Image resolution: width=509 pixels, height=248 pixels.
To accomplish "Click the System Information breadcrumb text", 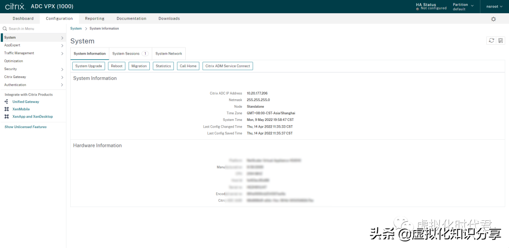I will 104,29.
